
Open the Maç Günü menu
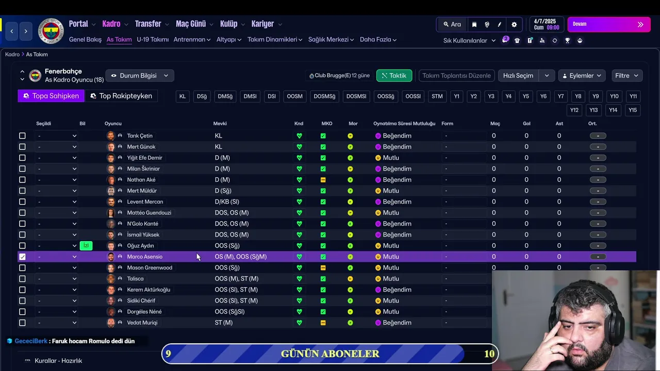tap(194, 24)
